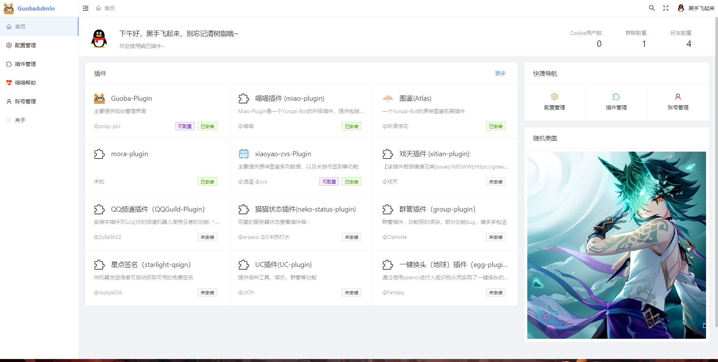Click the user icon for 账号管理 shortcut

coord(678,97)
